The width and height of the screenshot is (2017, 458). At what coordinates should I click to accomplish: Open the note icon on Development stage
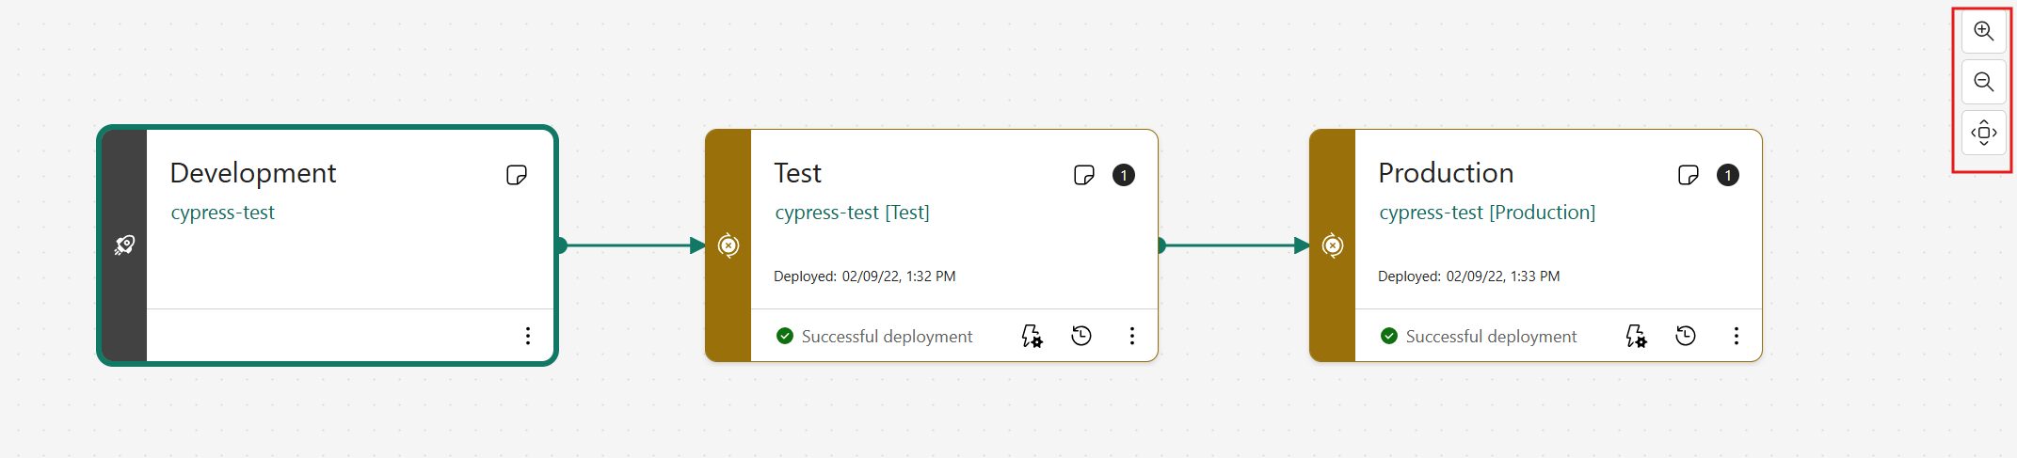click(x=517, y=175)
